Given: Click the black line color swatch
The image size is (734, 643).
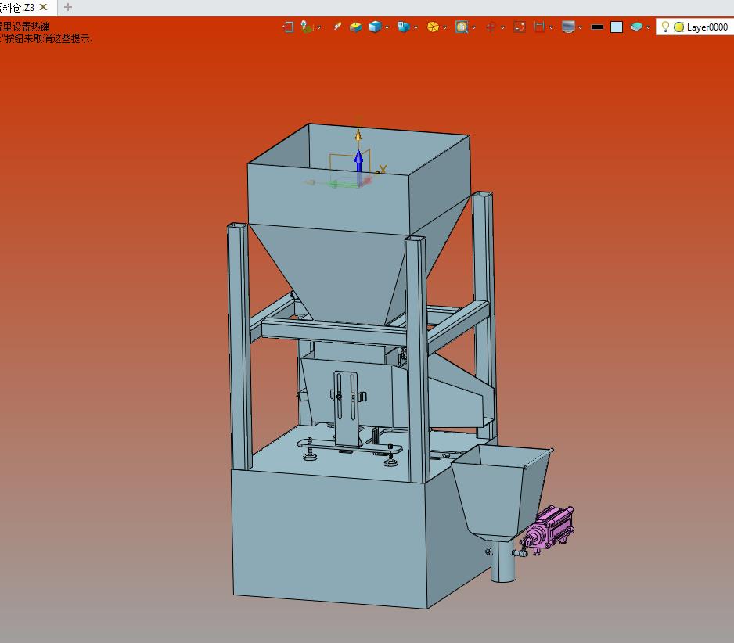Looking at the screenshot, I should (x=597, y=27).
